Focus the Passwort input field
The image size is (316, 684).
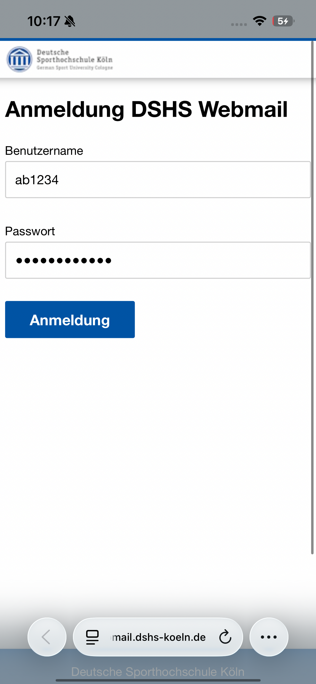[158, 260]
